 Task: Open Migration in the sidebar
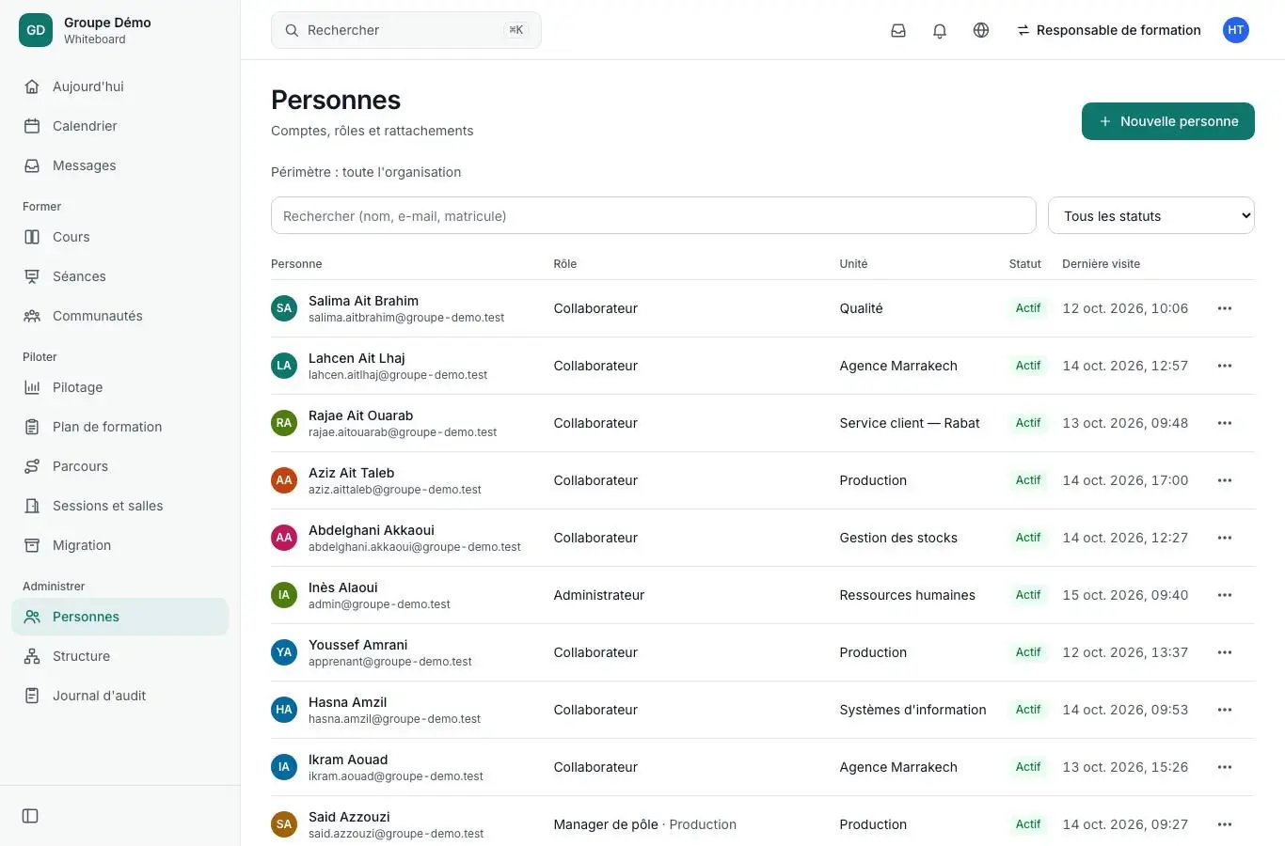[120, 545]
